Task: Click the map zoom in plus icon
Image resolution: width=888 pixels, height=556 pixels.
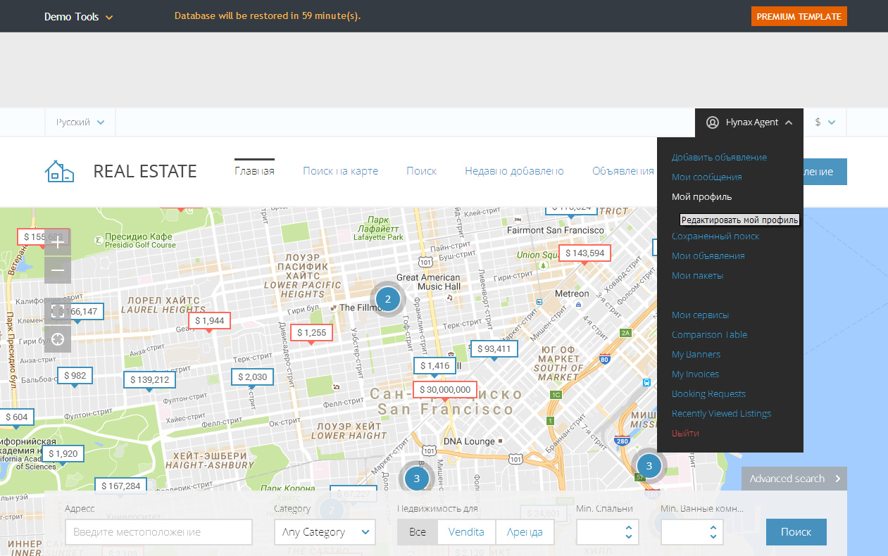Action: tap(58, 243)
